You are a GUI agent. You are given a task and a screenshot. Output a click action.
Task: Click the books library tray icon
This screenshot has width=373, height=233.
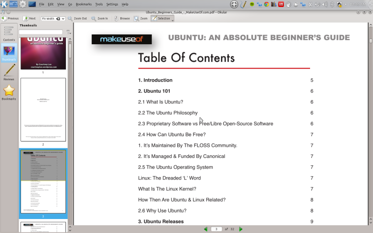[274, 4]
